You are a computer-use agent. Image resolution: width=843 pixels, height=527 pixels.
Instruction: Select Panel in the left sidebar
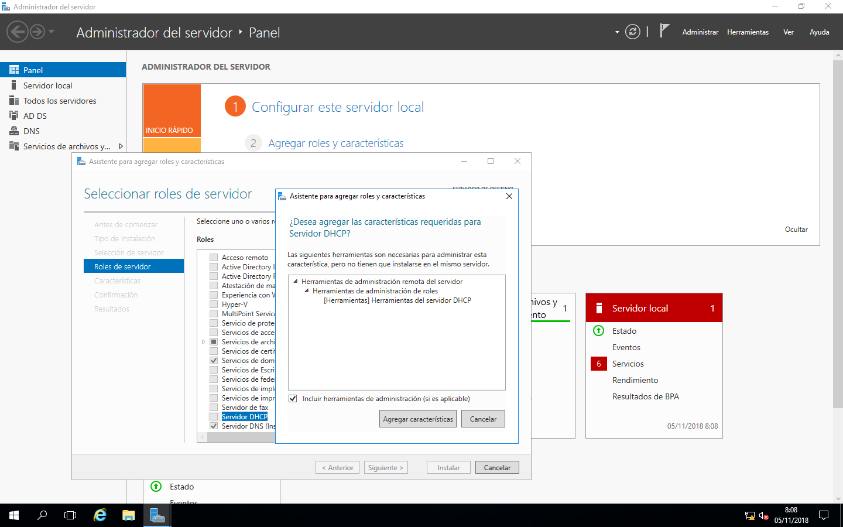point(63,70)
